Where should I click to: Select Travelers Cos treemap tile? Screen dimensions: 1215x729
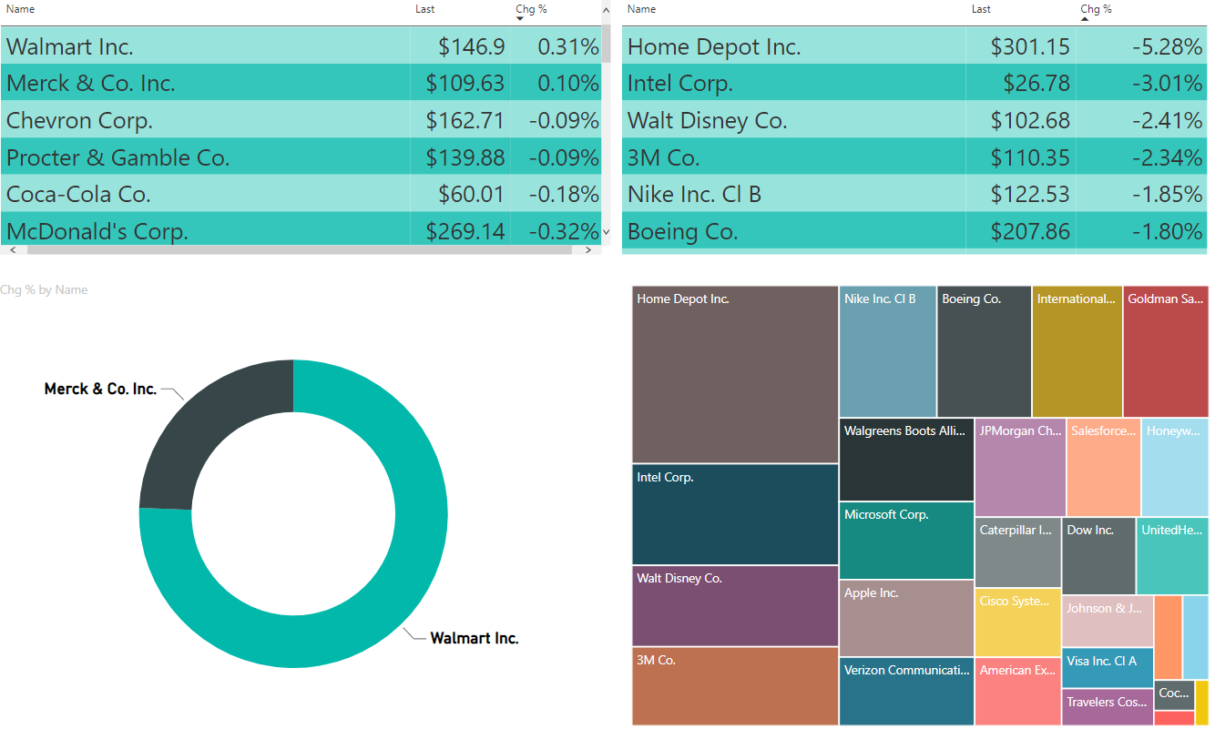coord(1108,707)
